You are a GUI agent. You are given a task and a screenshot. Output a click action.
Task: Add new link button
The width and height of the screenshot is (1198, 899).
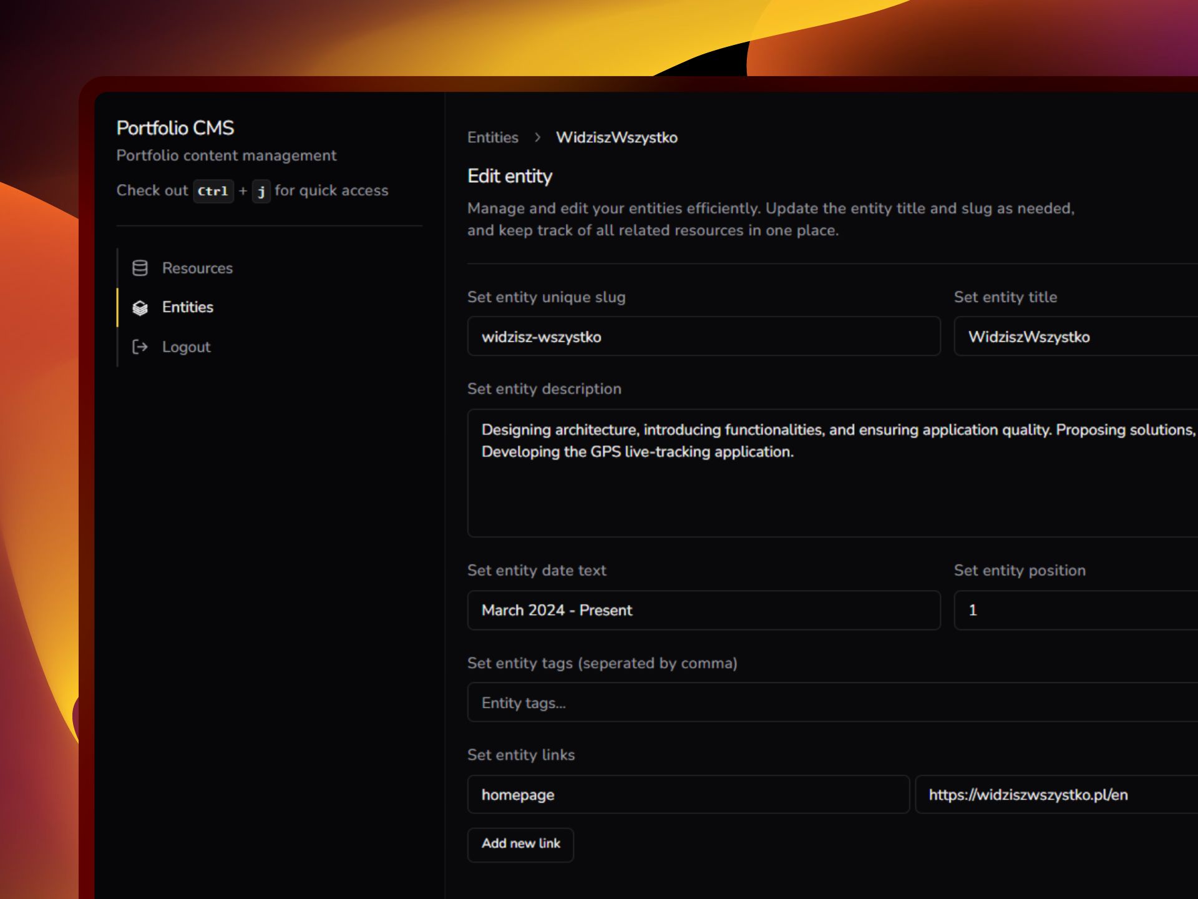[520, 844]
